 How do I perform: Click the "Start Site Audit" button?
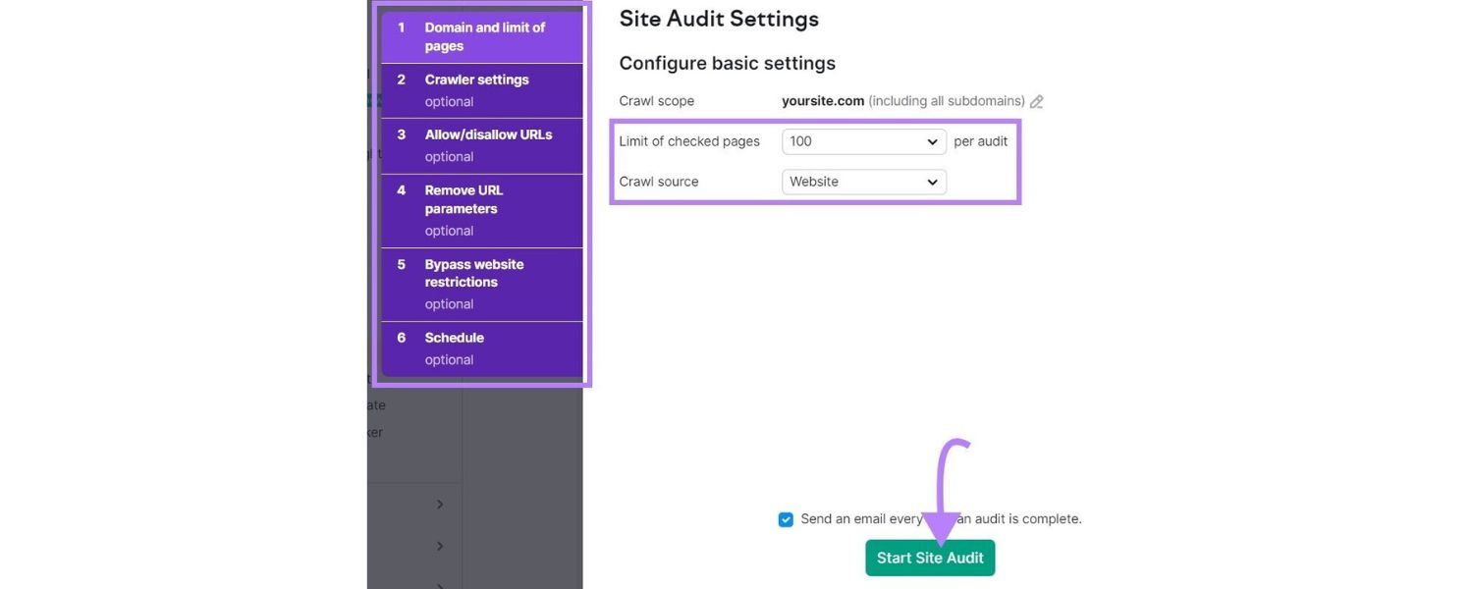(929, 557)
